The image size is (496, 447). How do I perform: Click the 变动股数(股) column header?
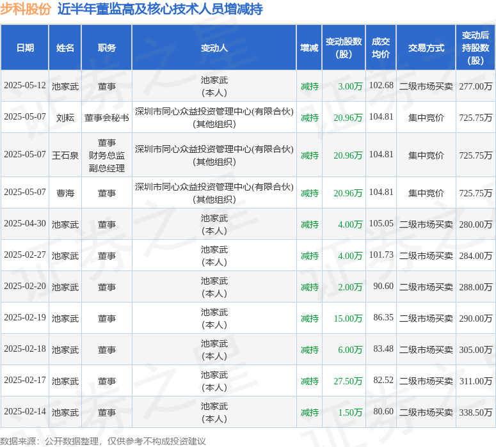tap(344, 48)
